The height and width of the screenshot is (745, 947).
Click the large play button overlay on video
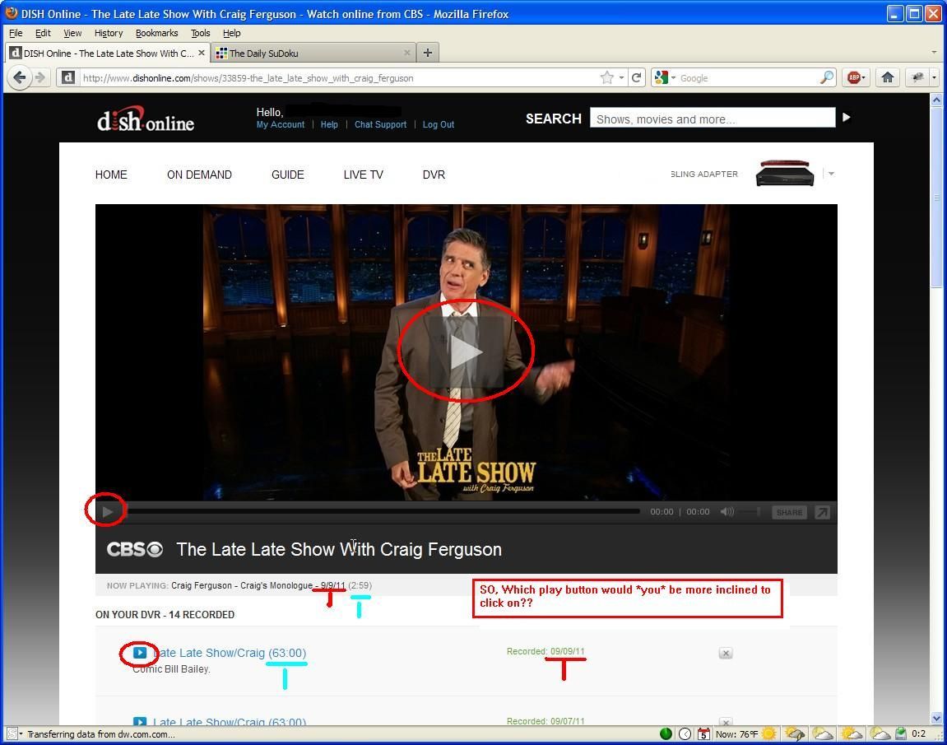[x=467, y=352]
